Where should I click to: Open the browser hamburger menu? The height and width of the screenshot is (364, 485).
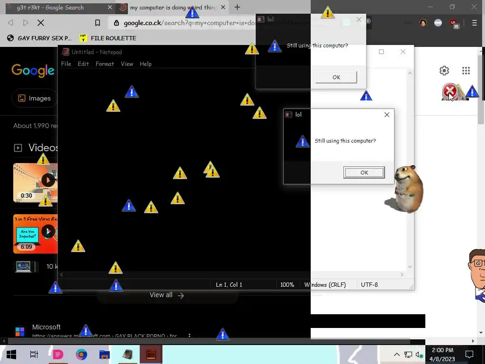(474, 23)
